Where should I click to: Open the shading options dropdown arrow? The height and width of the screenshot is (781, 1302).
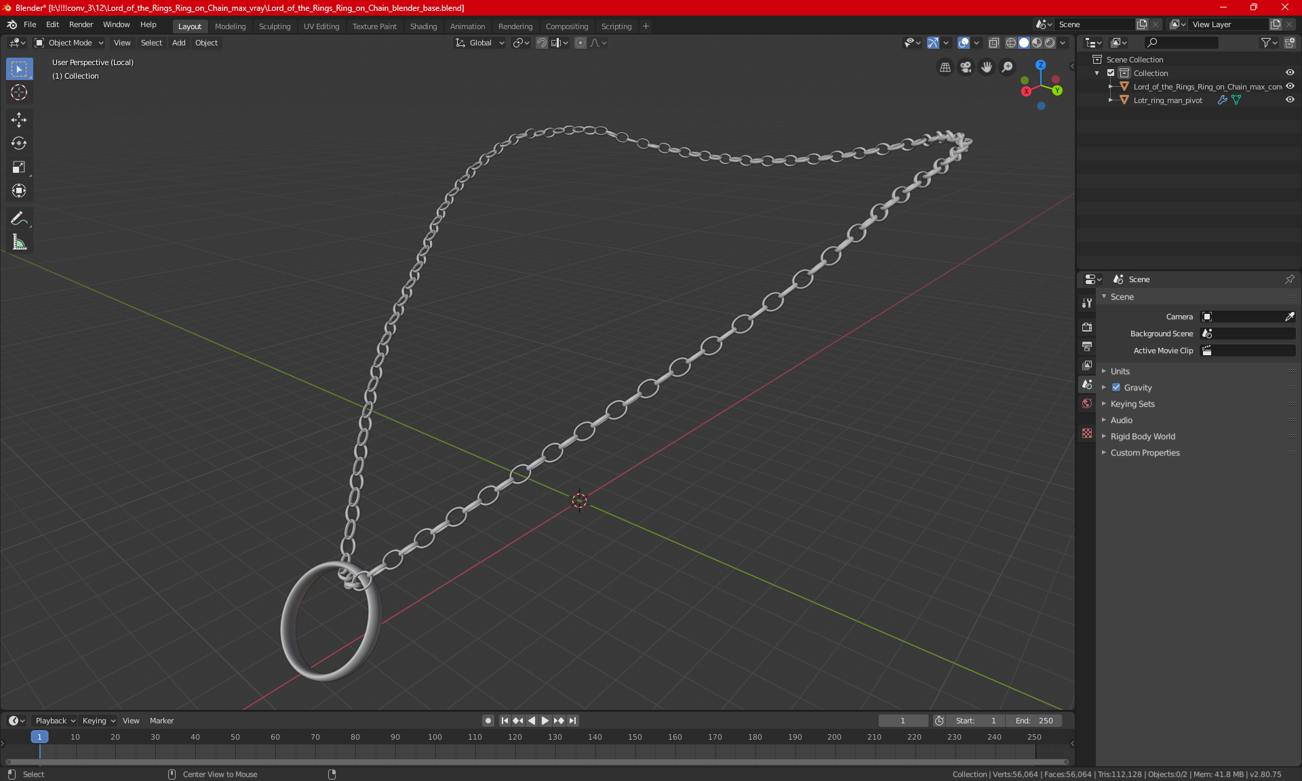pos(1063,43)
